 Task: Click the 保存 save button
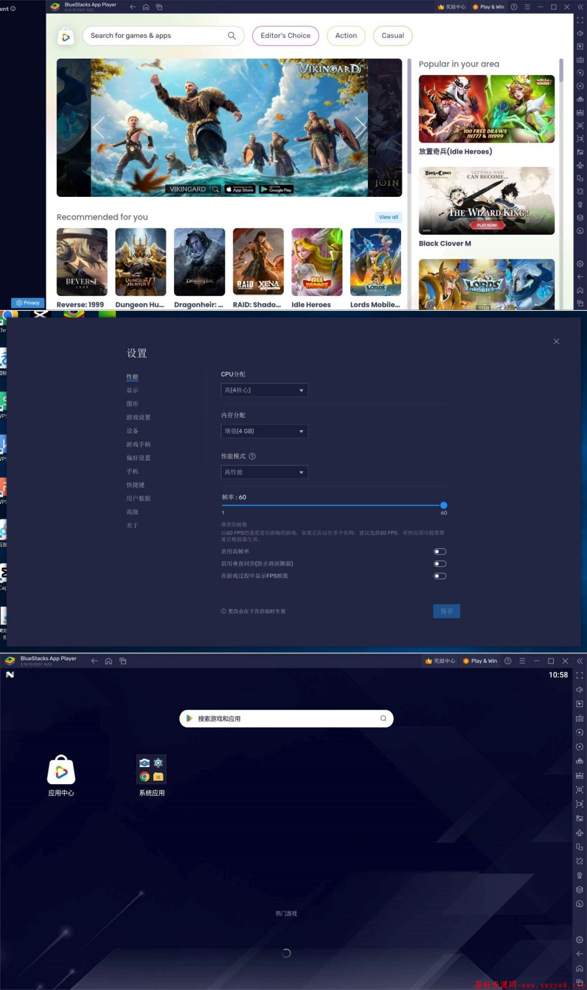pos(447,611)
